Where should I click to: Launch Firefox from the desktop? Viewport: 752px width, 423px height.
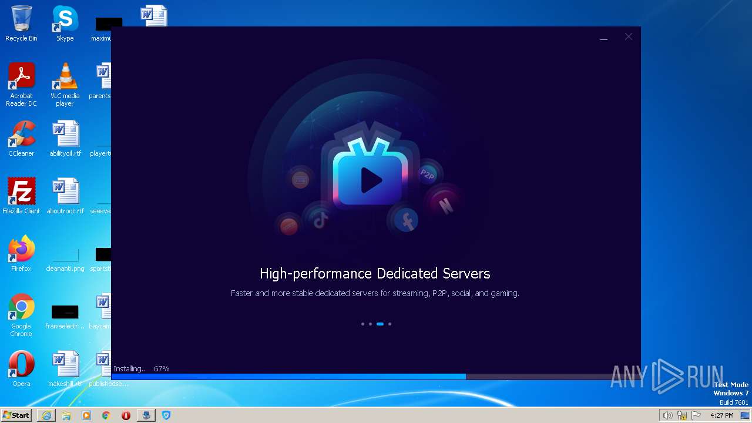[x=21, y=254]
